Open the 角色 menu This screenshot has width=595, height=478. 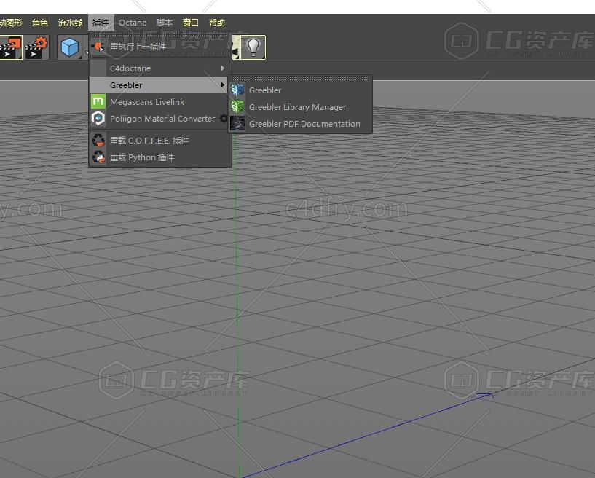coord(40,23)
